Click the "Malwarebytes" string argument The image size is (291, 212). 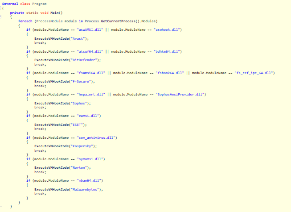pos(85,189)
